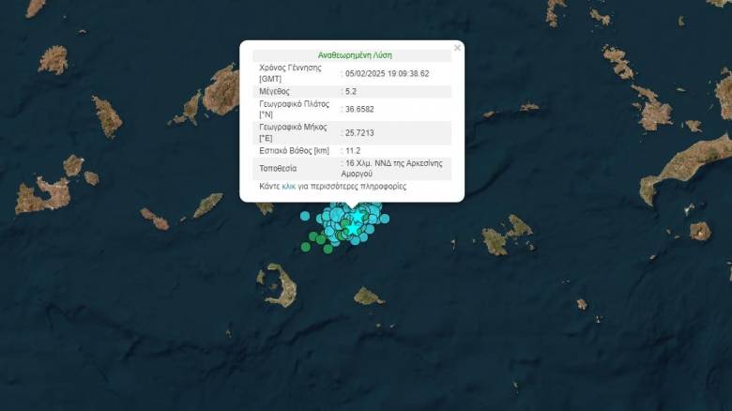This screenshot has height=411, width=732.
Task: Select the latitude value 36.6582
Action: [x=361, y=110]
